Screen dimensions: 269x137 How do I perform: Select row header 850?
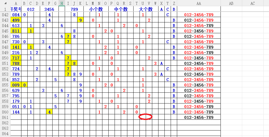5,58
